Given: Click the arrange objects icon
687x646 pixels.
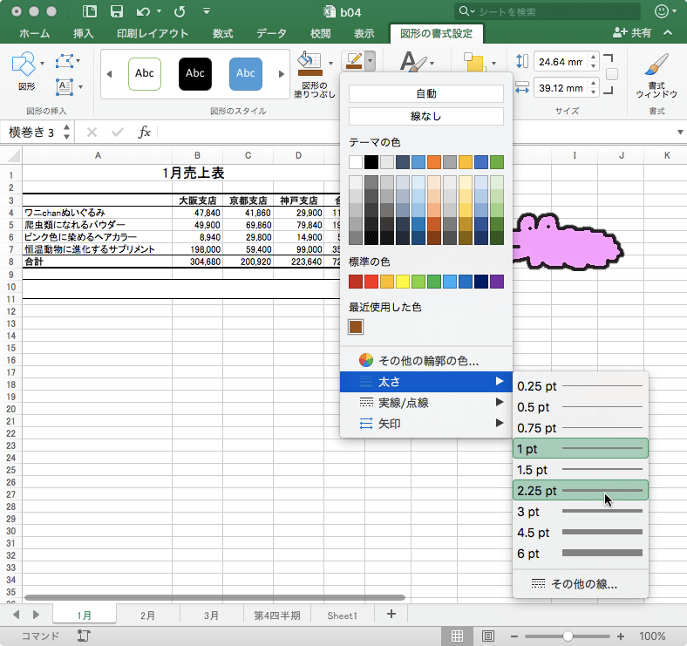Looking at the screenshot, I should pos(475,62).
